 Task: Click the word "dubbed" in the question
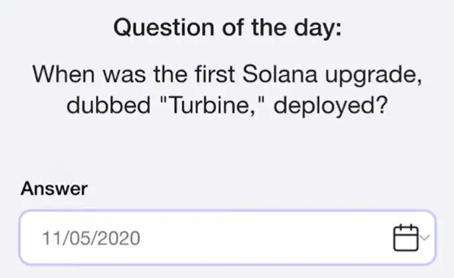102,107
